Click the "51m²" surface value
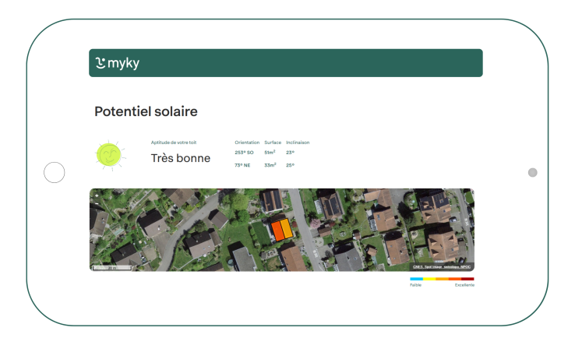575x345 pixels. tap(270, 152)
